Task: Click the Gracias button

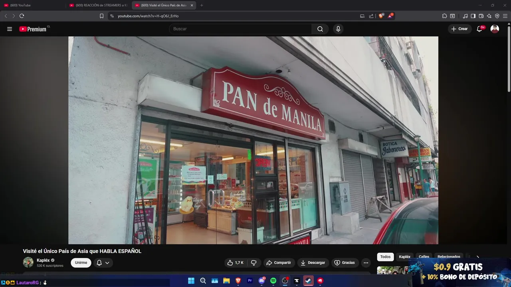Action: 345,263
